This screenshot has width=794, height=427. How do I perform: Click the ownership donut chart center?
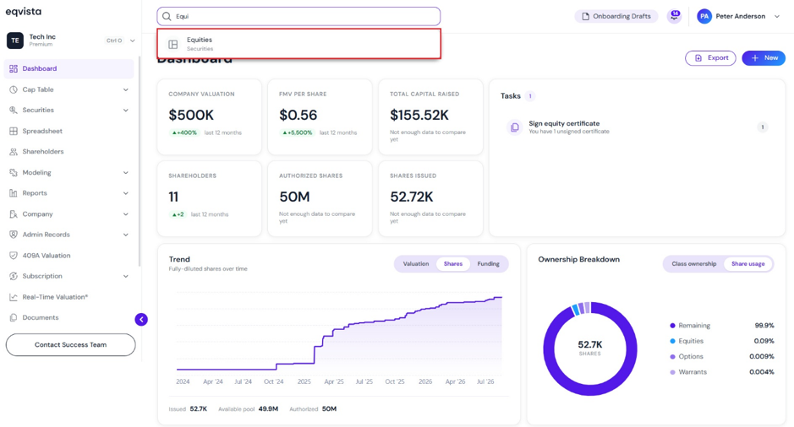pyautogui.click(x=590, y=349)
